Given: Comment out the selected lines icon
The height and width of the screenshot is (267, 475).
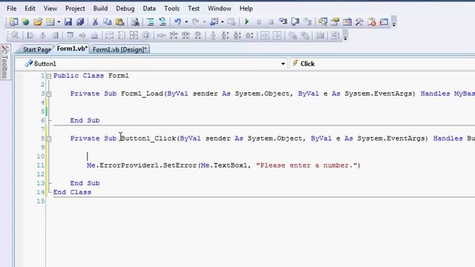Looking at the screenshot, I should (x=150, y=22).
